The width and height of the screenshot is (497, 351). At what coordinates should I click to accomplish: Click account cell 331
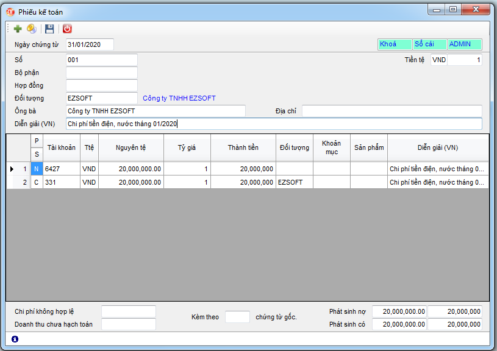(62, 182)
